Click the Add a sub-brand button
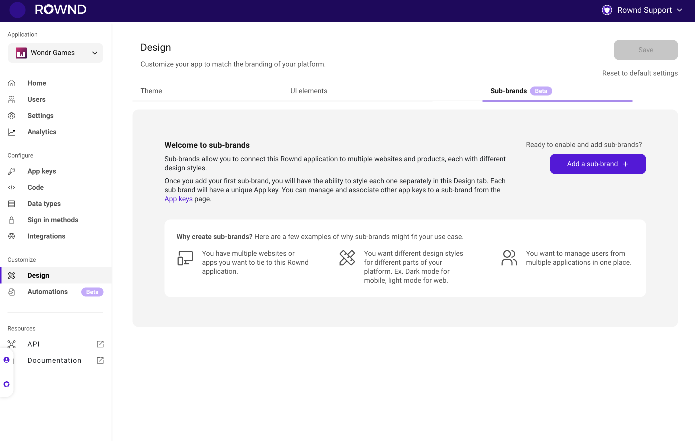Viewport: 695px width, 441px height. coord(597,164)
